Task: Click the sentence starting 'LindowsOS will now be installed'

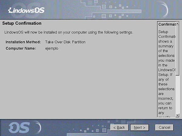Action: 69,32
